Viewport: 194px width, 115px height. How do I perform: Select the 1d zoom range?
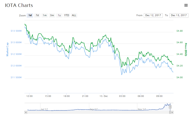[x=30, y=15]
